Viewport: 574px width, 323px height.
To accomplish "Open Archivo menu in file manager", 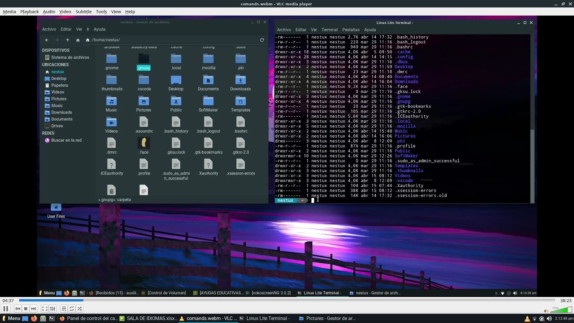I will pyautogui.click(x=49, y=29).
